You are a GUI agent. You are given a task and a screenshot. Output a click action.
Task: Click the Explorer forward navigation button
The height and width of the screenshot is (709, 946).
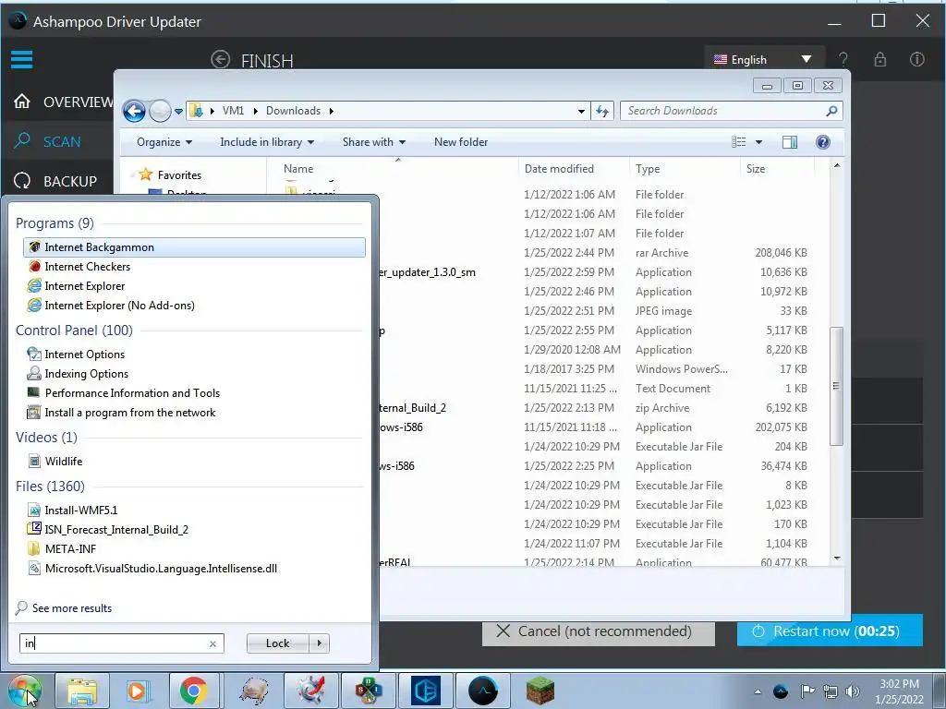(x=160, y=111)
